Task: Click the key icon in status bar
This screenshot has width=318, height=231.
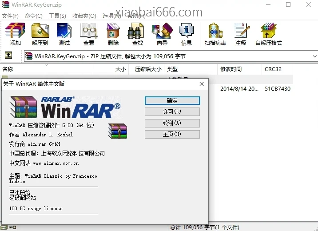Action: coord(12,227)
